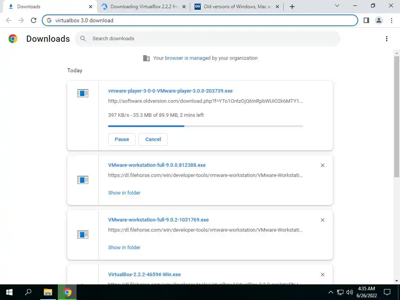Open Chrome's three-dot main menu
The height and width of the screenshot is (300, 400).
391,20
